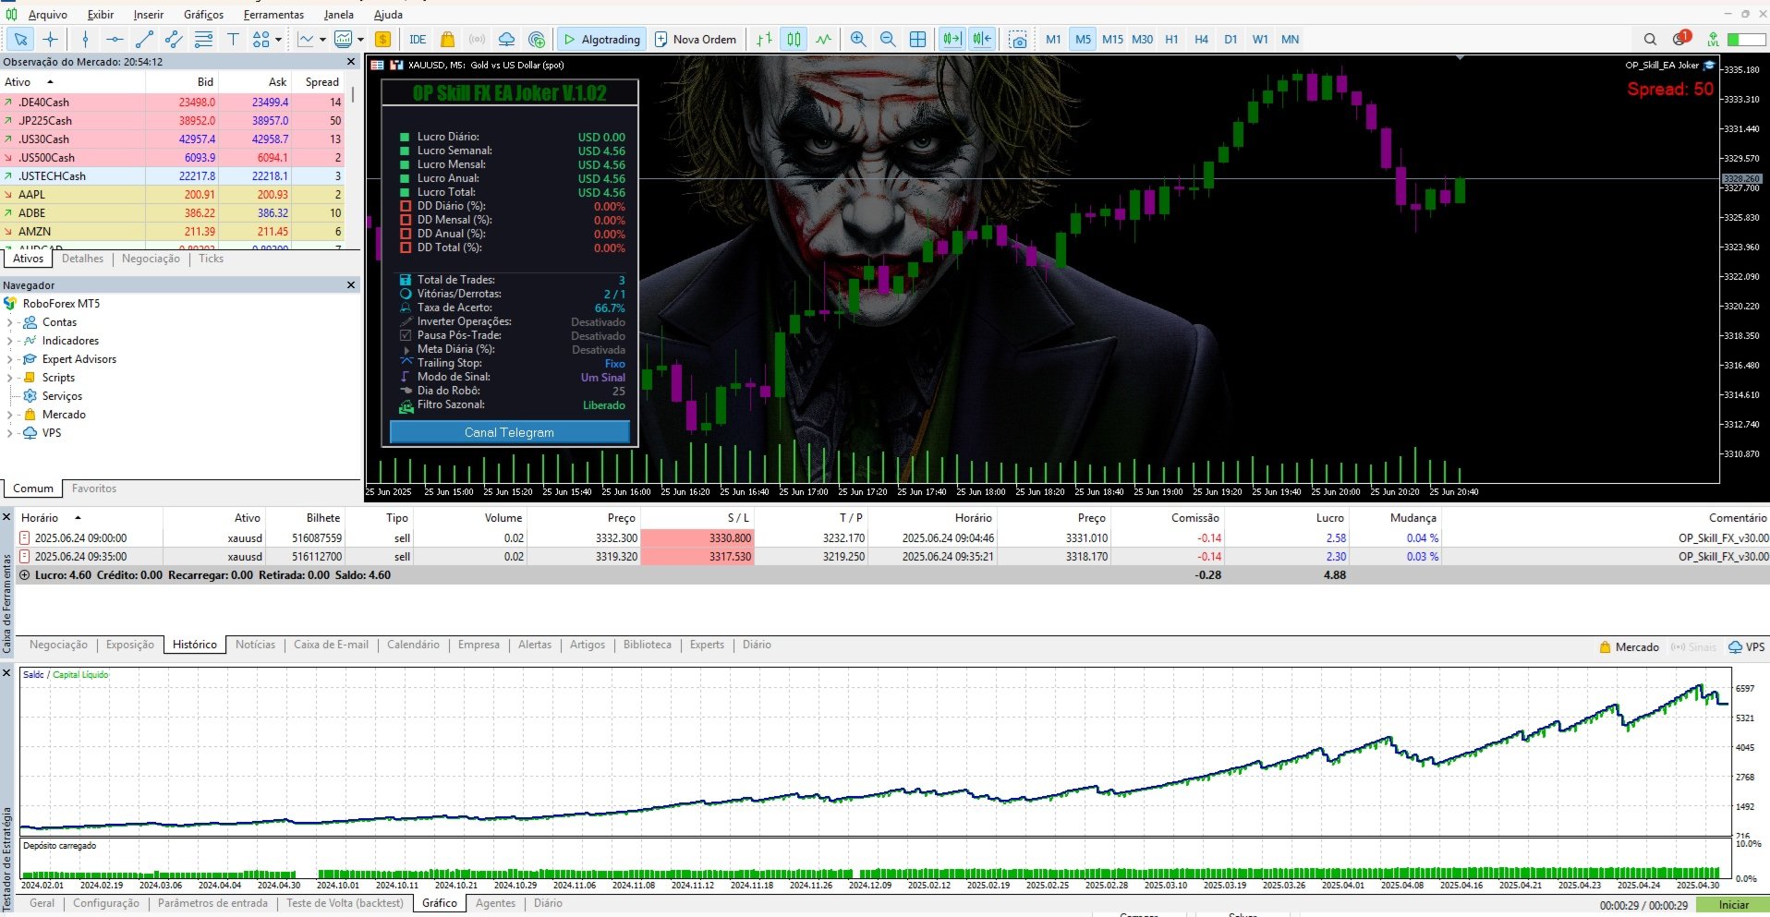
Task: Switch to Favoritos tab in Navegador
Action: pyautogui.click(x=94, y=489)
